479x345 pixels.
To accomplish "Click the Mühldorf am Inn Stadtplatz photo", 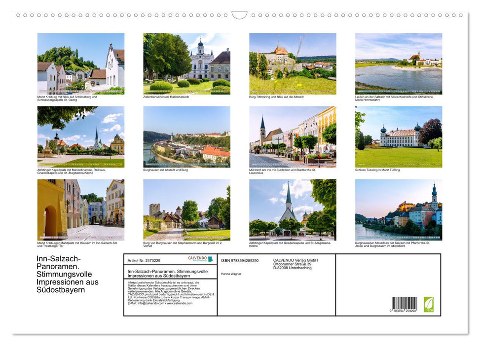I will click(293, 137).
